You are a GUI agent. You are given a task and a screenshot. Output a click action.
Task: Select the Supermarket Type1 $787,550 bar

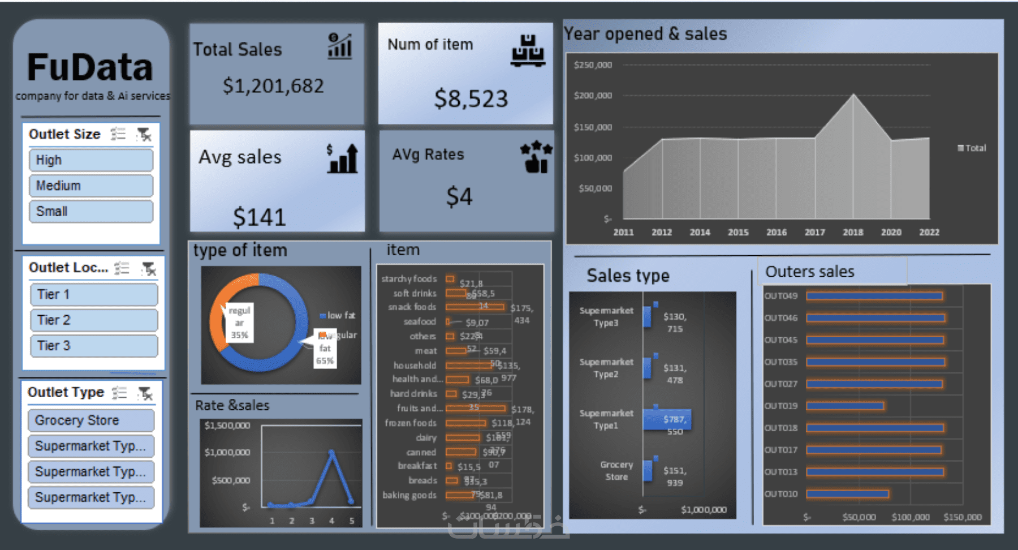click(667, 419)
